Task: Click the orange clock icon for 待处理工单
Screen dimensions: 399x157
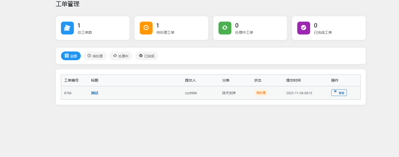Action: [146, 28]
